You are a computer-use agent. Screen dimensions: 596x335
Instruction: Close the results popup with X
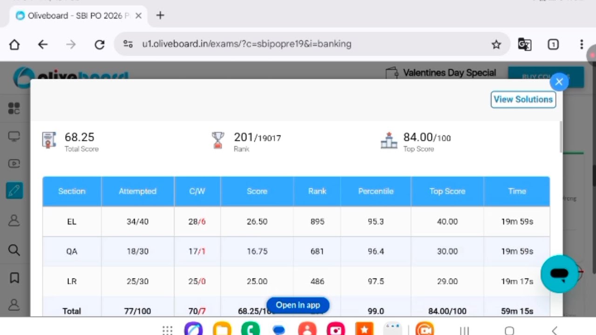coord(559,82)
